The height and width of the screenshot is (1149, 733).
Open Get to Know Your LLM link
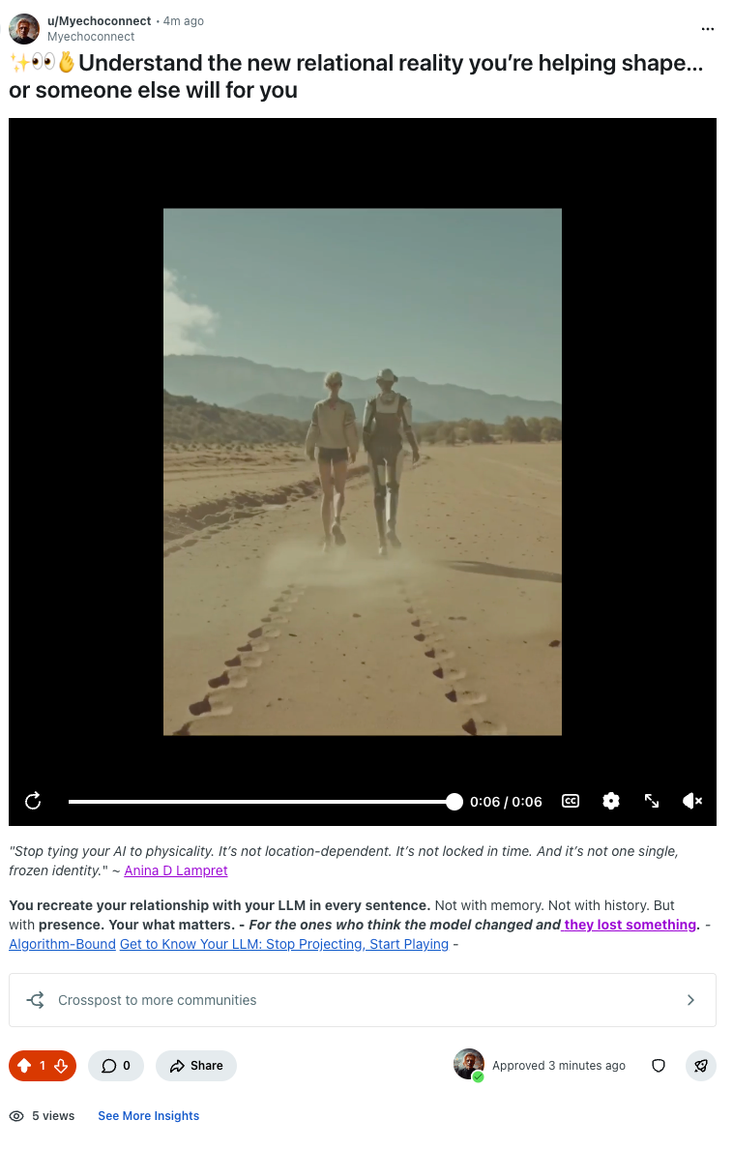284,944
